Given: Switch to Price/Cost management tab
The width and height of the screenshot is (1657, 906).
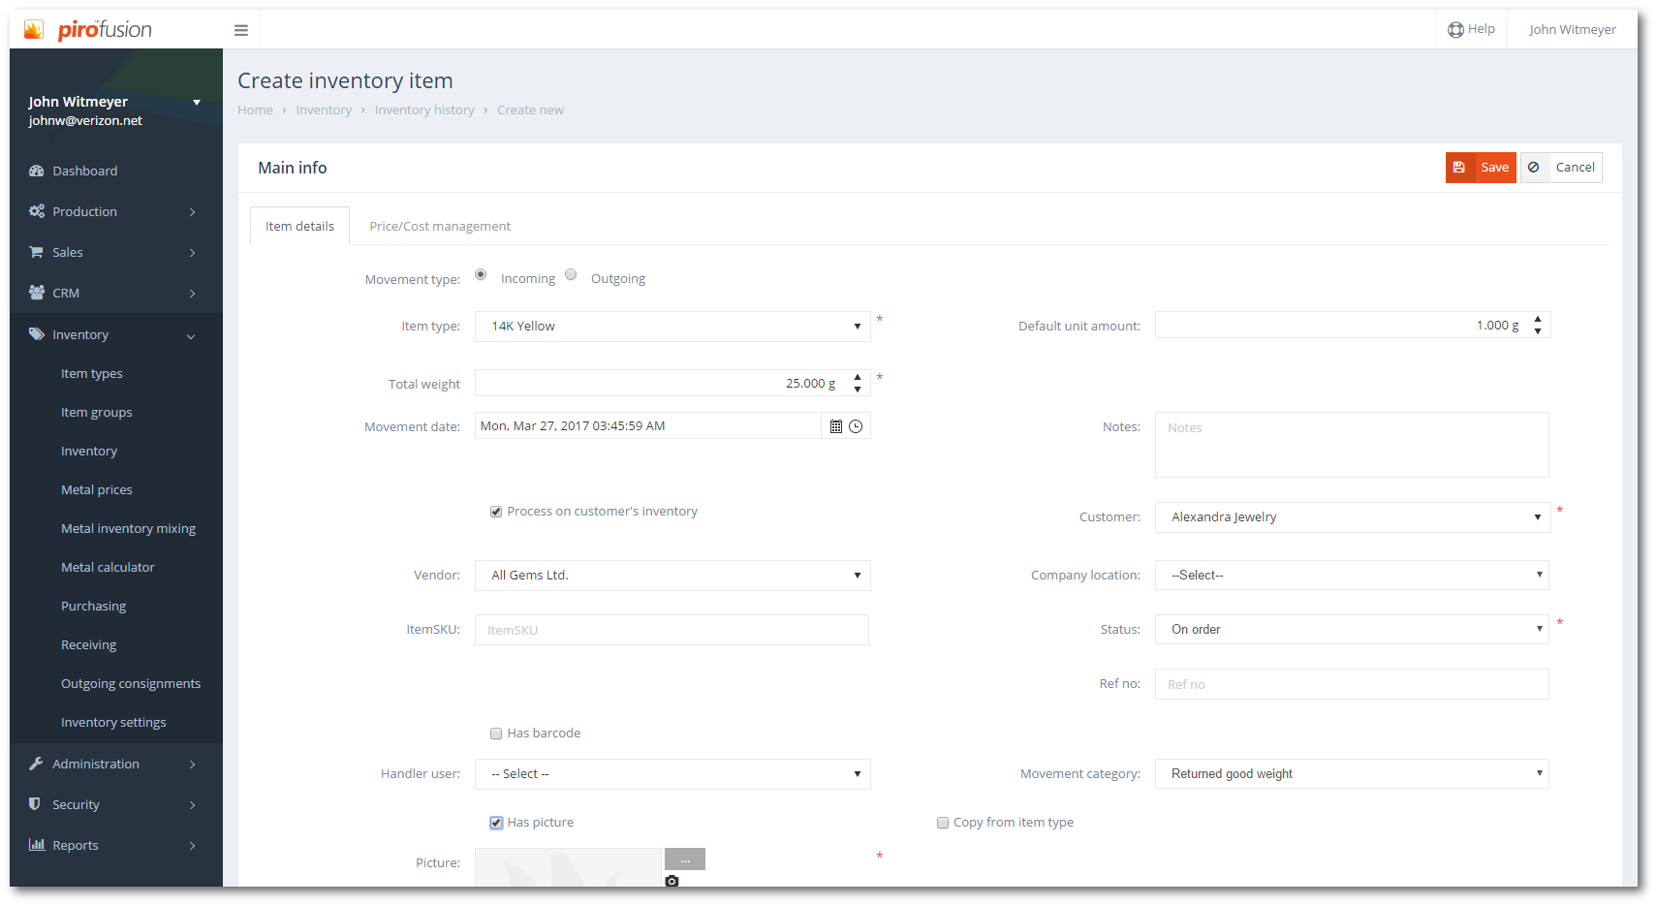Looking at the screenshot, I should [440, 227].
